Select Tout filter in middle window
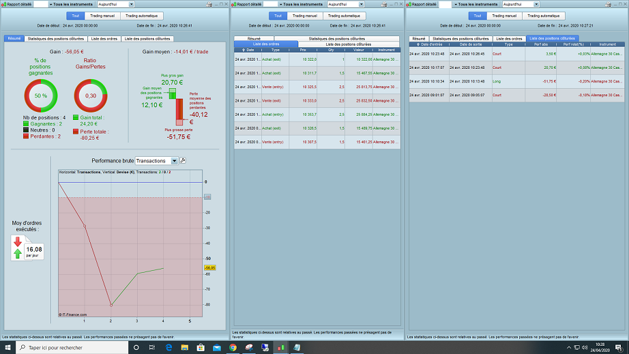Screen dimensions: 629x354 point(278,16)
